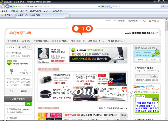Image resolution: width=168 pixels, height=121 pixels.
Task: Click the 저금하기 button in donation box
Action: coord(141,60)
